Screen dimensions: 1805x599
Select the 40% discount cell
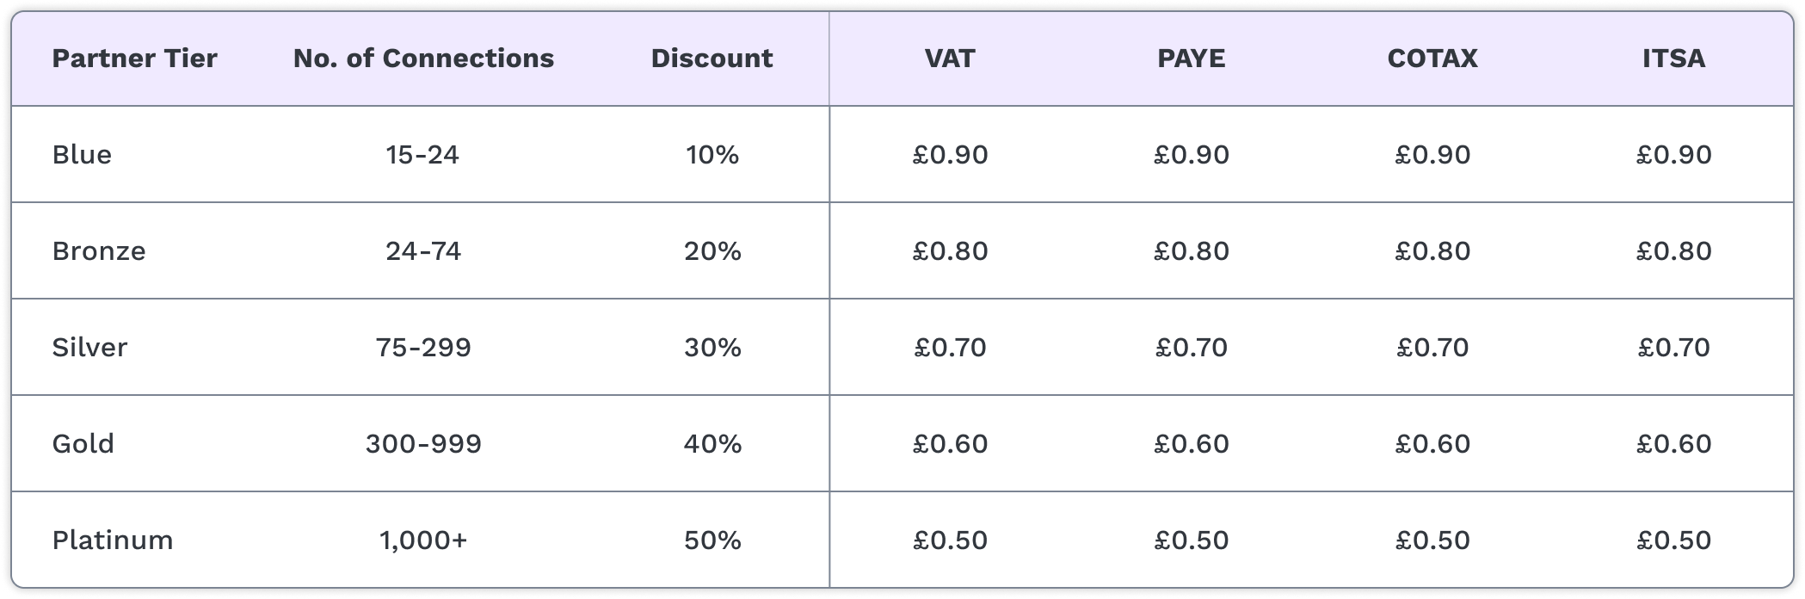712,444
